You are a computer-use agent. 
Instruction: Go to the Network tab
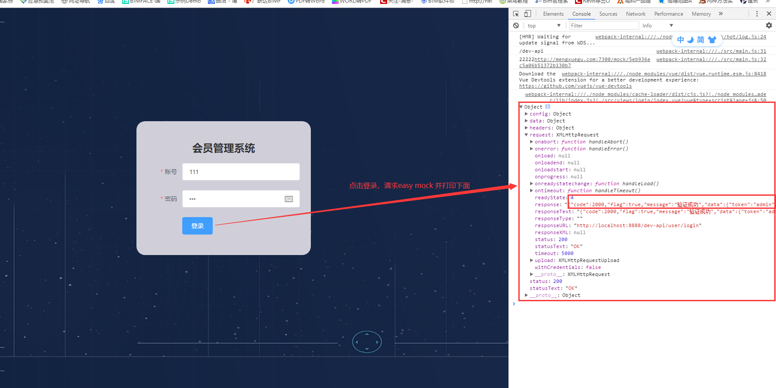click(636, 14)
